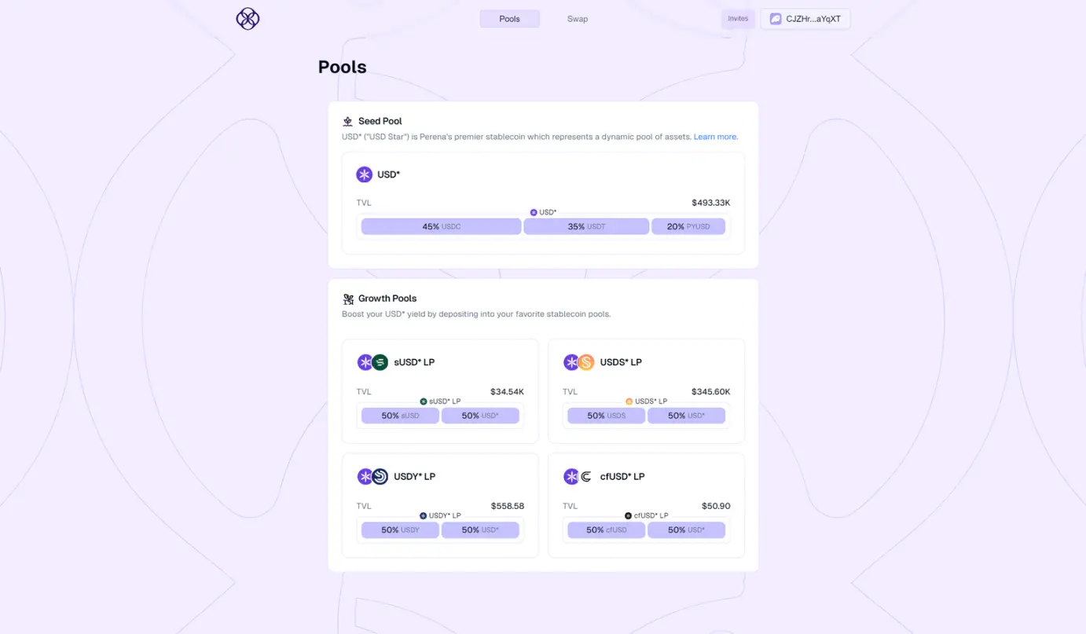Click the Perena logo in header
The height and width of the screenshot is (634, 1086).
click(248, 19)
